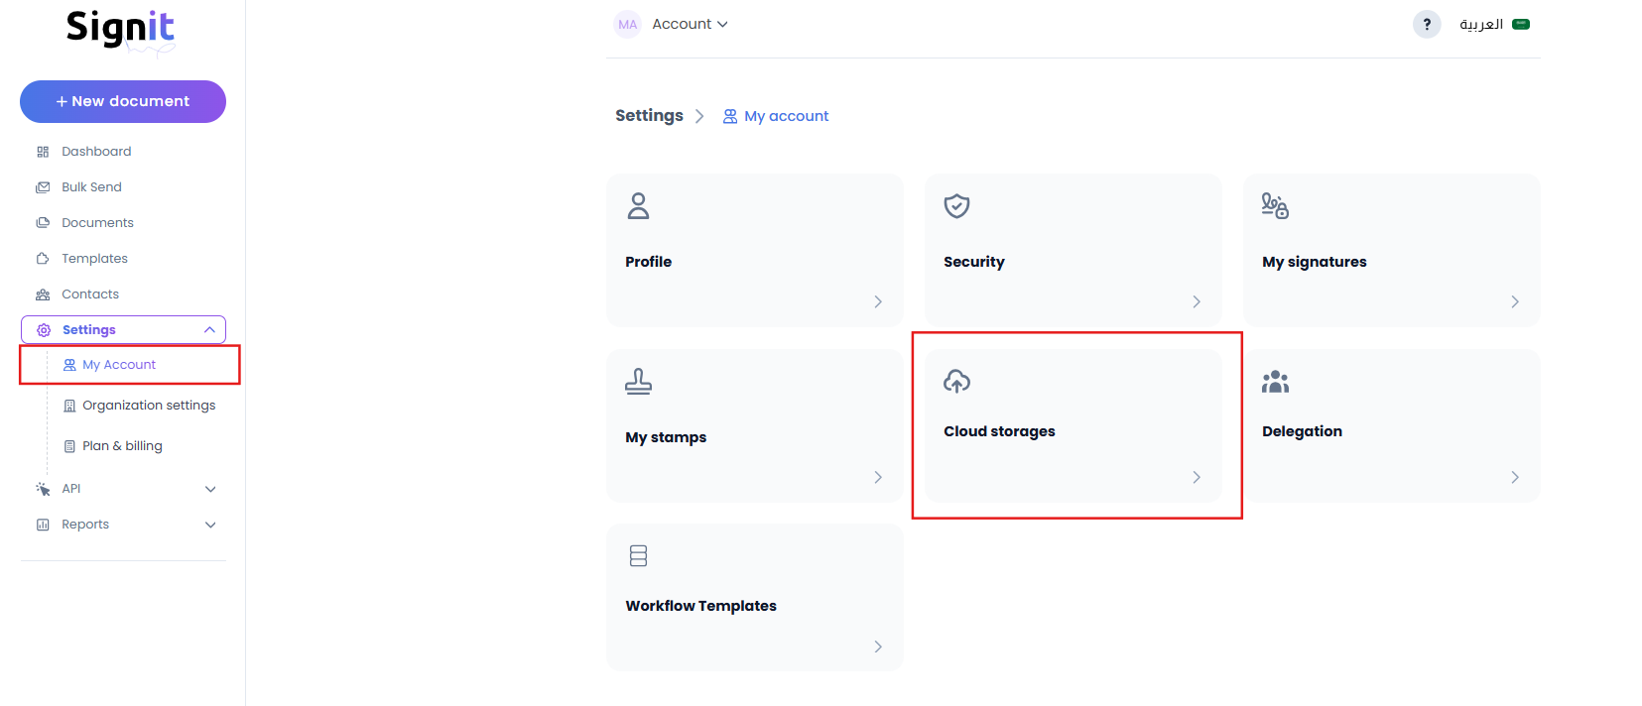Open the Dashboard menu item
This screenshot has height=706, width=1642.
coord(96,152)
